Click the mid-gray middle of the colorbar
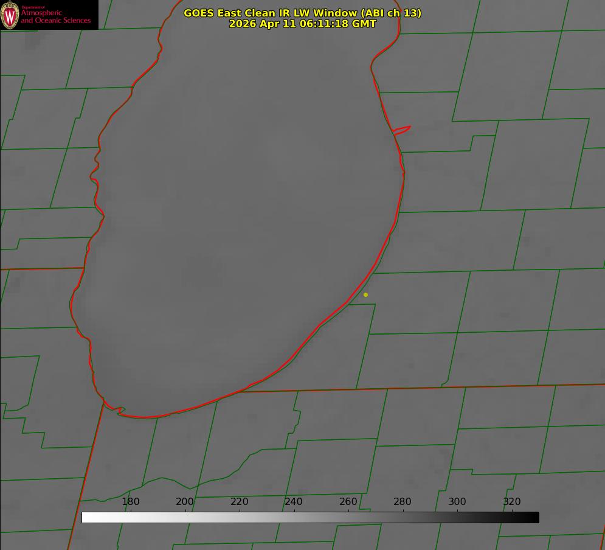605x550 pixels. coord(310,517)
